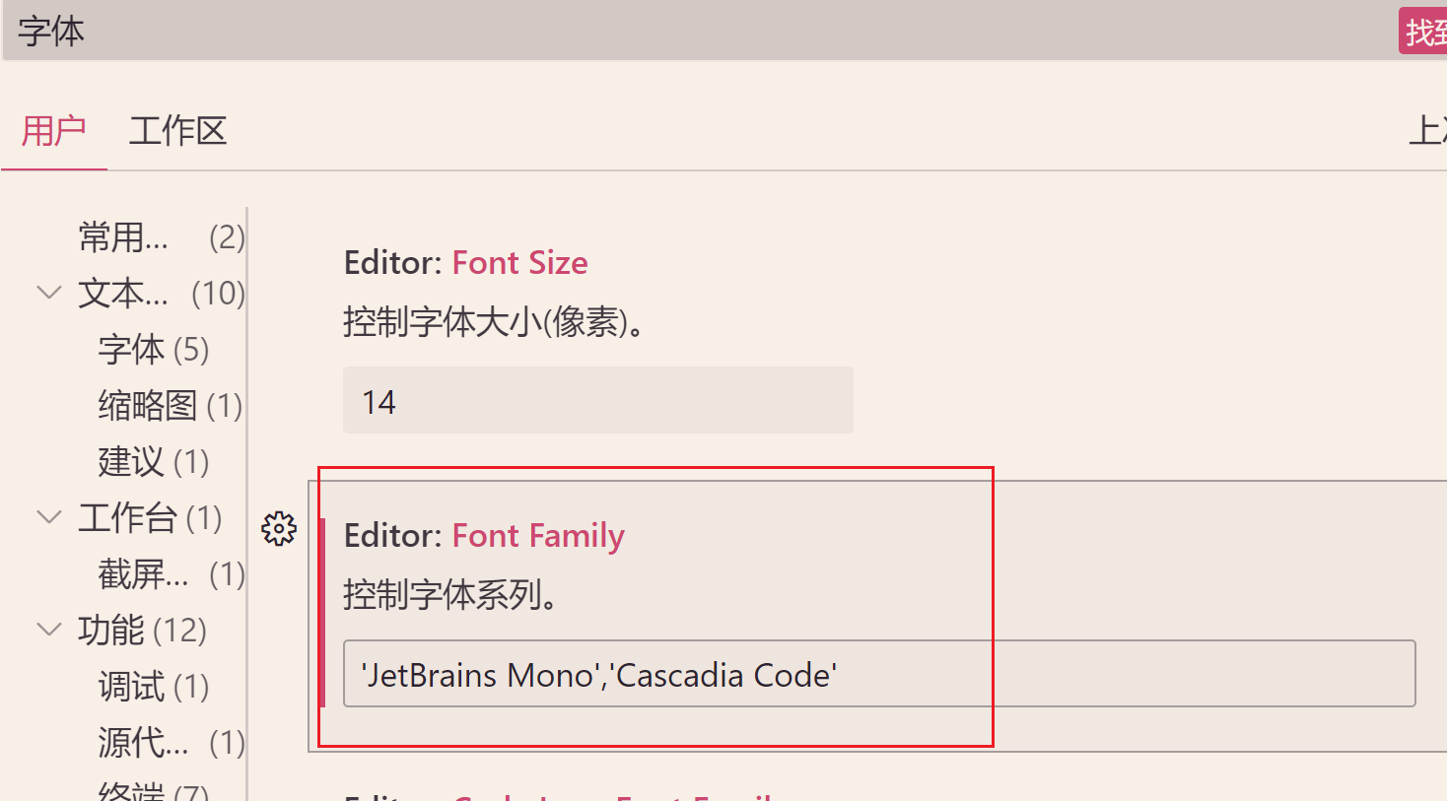
Task: Click the Editor: Font Family setting title
Action: click(484, 536)
